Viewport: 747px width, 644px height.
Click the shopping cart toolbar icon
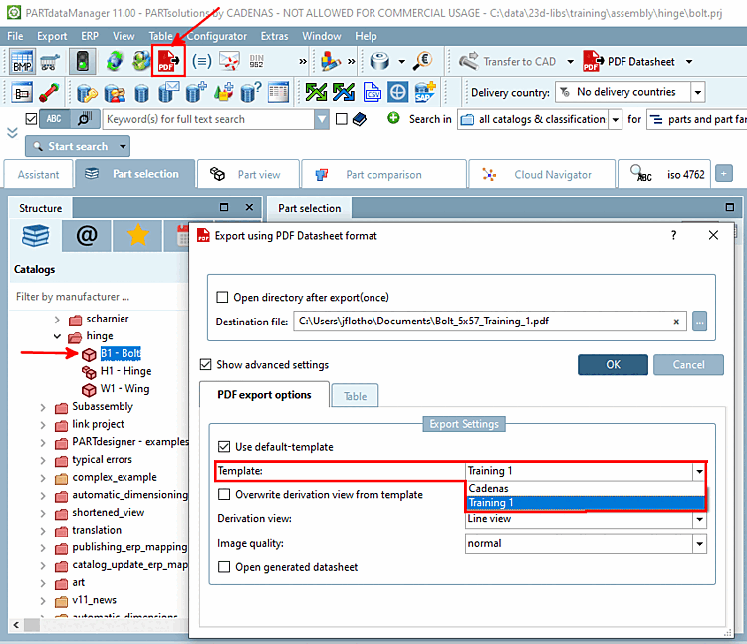tap(50, 62)
